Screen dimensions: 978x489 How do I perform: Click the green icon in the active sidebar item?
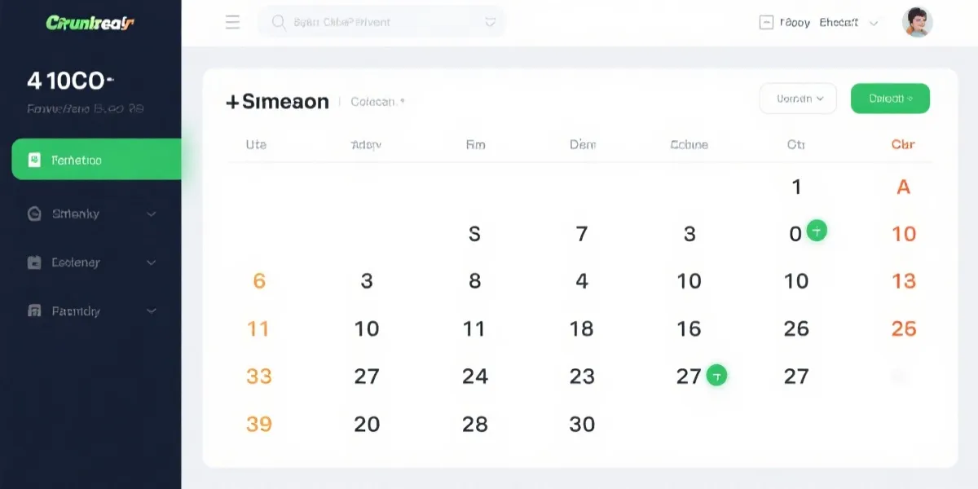coord(34,160)
